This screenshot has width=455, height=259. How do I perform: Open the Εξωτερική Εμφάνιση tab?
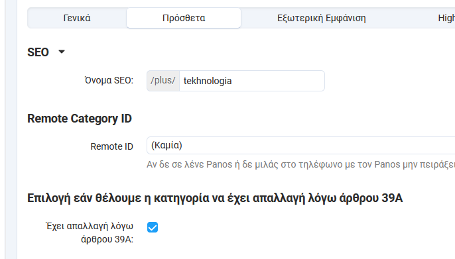(x=321, y=18)
